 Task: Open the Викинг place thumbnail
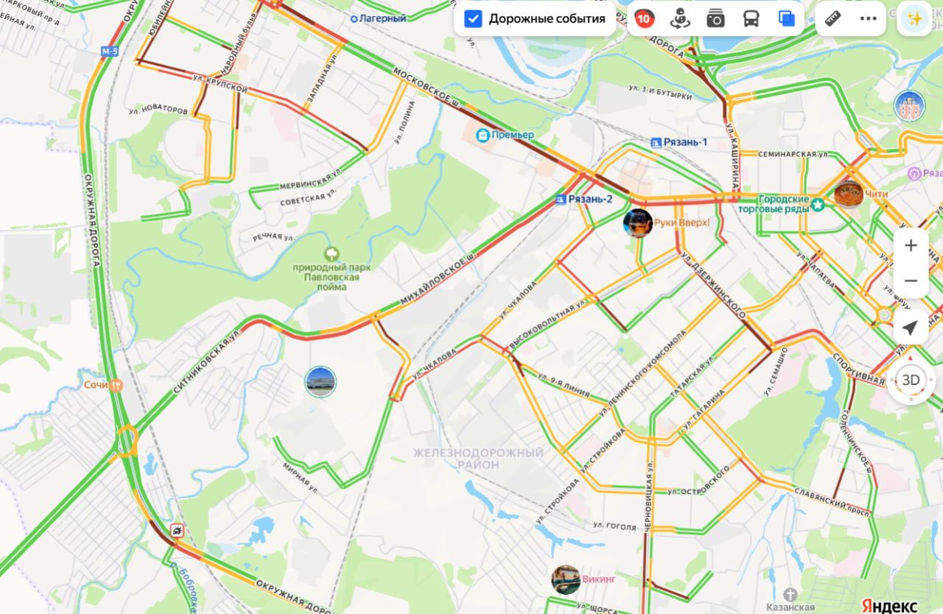566,579
